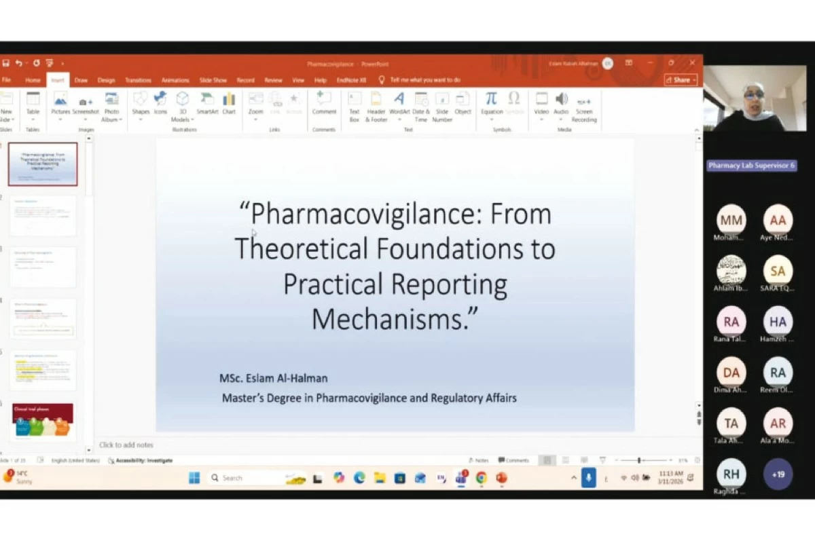Insert a SmartArt graphic

coord(207,105)
